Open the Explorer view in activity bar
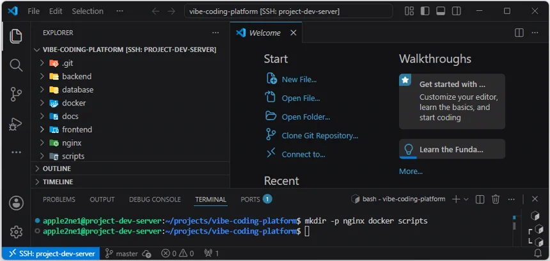 [16, 36]
